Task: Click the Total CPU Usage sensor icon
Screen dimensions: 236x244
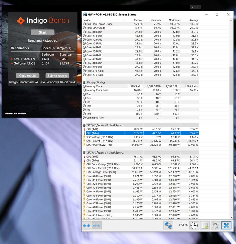Action: coord(84,28)
